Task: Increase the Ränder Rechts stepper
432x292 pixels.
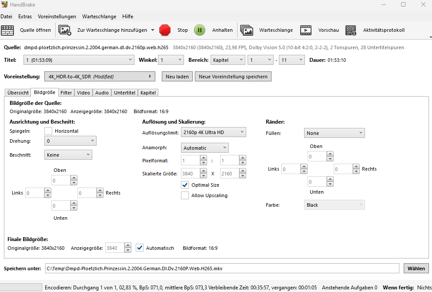Action: point(356,166)
